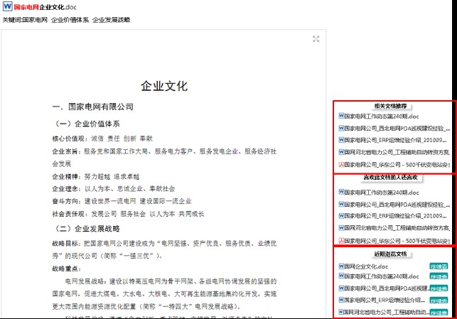
Task: Click the line 企业精神：努力超越 追求卓越
Action: click(x=96, y=176)
